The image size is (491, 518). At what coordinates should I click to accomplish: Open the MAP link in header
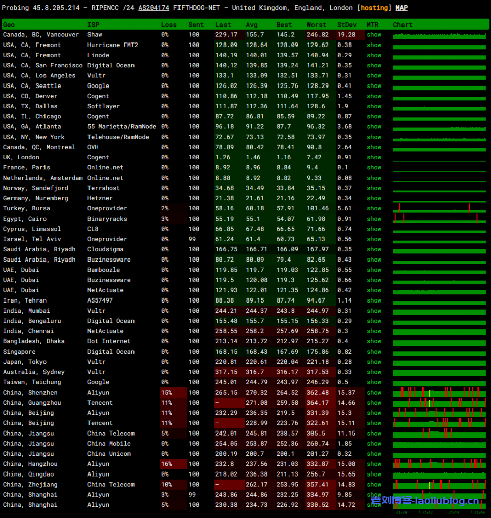401,8
